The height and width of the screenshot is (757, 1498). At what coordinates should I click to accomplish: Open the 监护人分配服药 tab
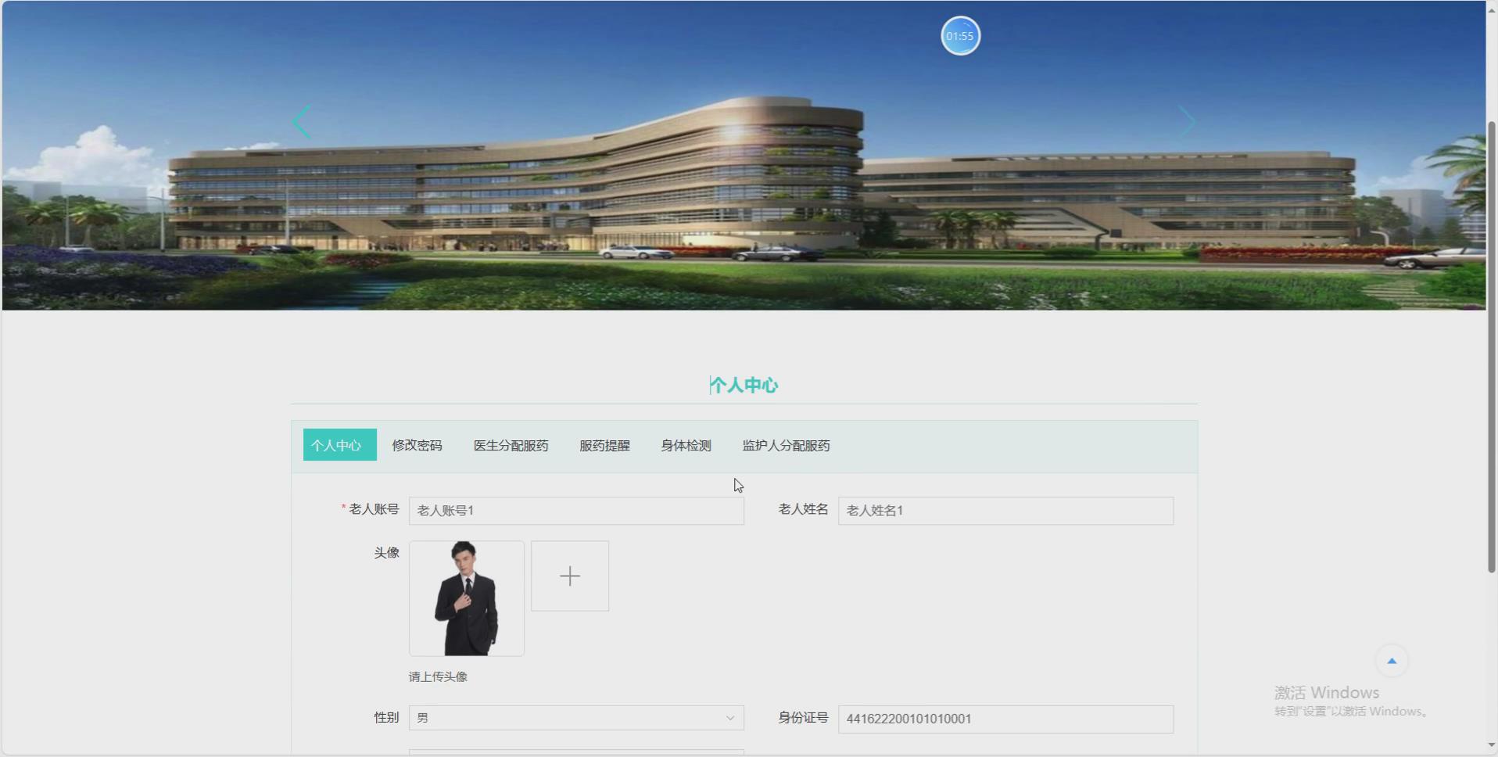785,445
